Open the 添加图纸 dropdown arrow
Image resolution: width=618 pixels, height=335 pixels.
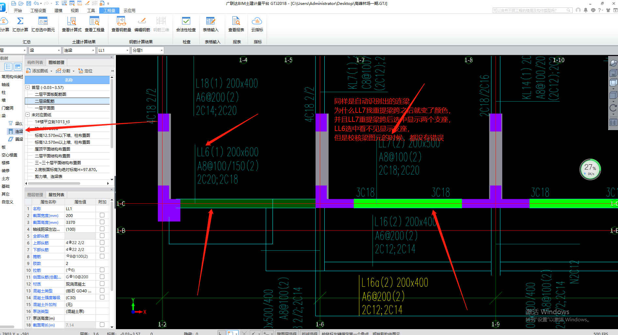pyautogui.click(x=51, y=71)
